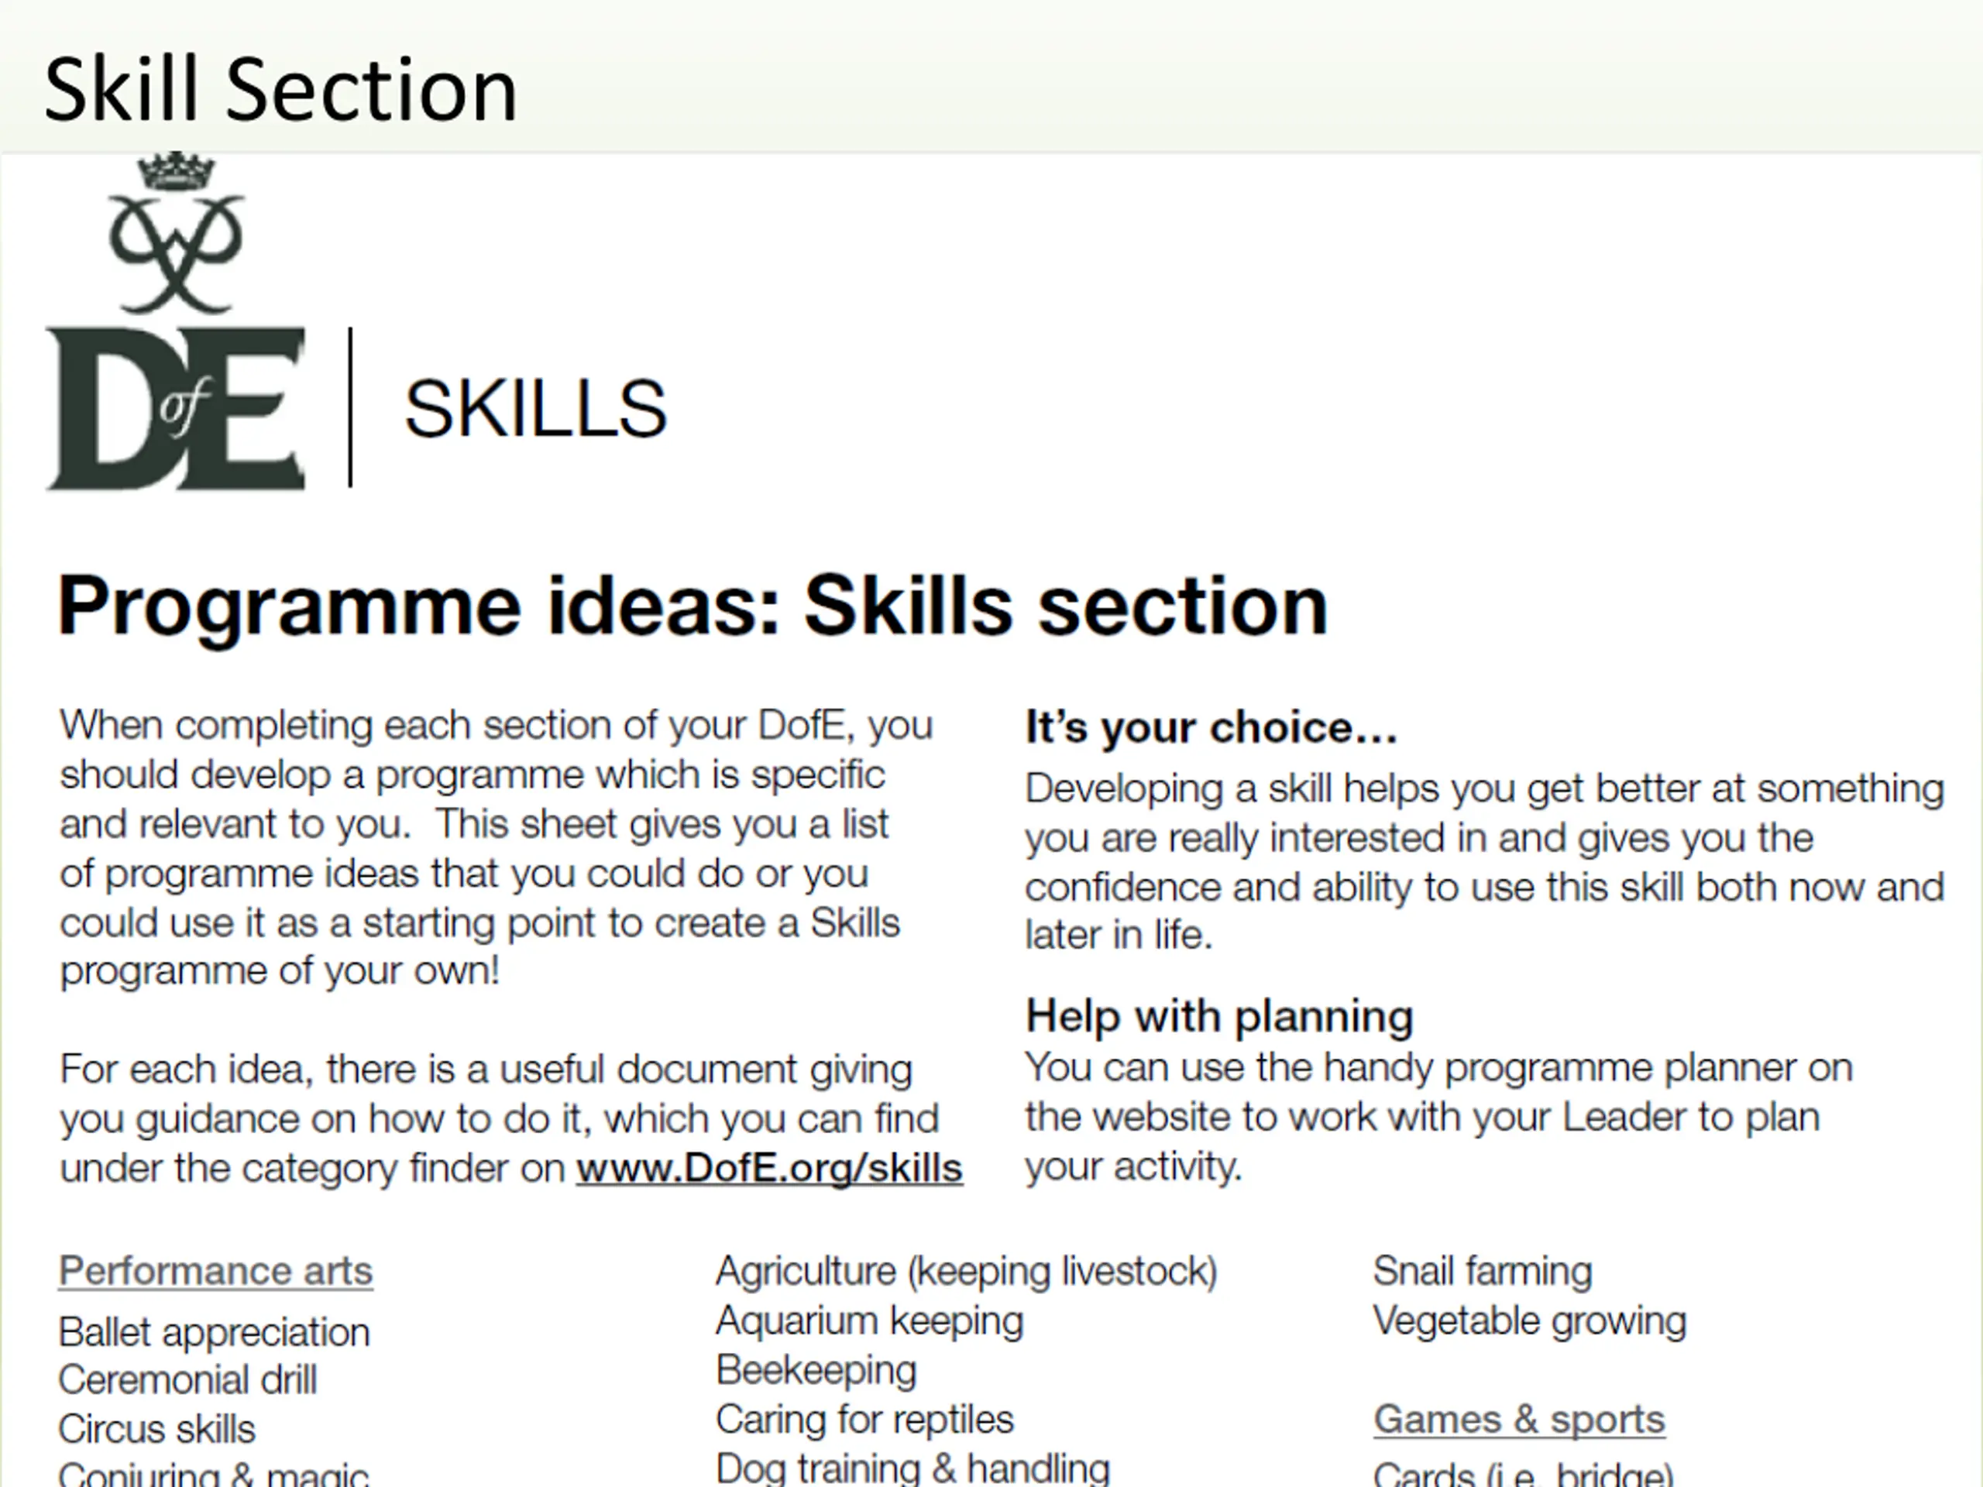1983x1487 pixels.
Task: Click the Skill Section slide title
Action: [x=280, y=90]
